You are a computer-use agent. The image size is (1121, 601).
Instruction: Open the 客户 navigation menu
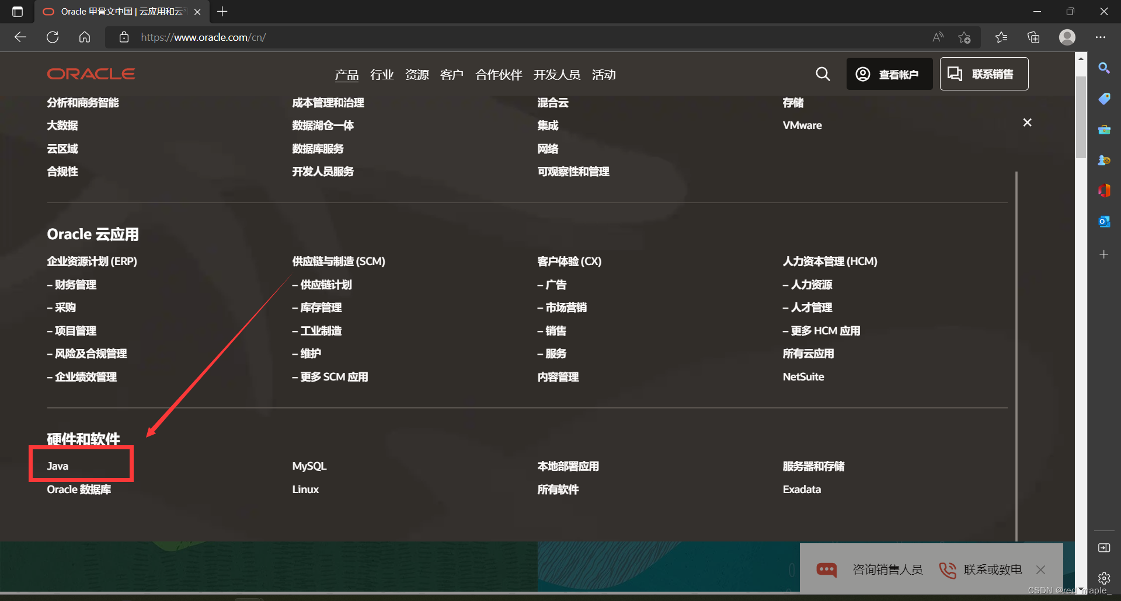click(452, 75)
